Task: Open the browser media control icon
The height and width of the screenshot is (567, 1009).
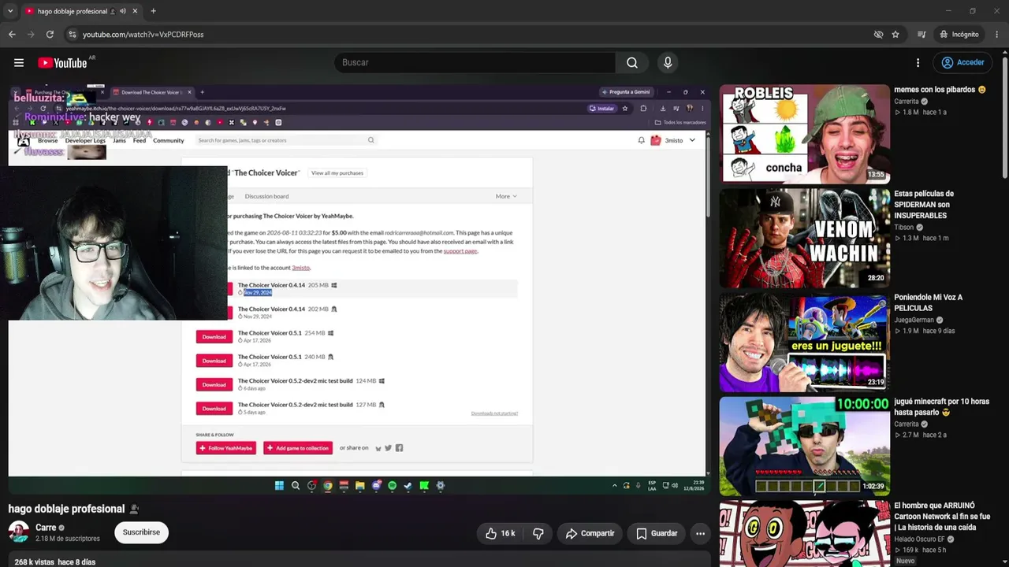Action: [922, 35]
